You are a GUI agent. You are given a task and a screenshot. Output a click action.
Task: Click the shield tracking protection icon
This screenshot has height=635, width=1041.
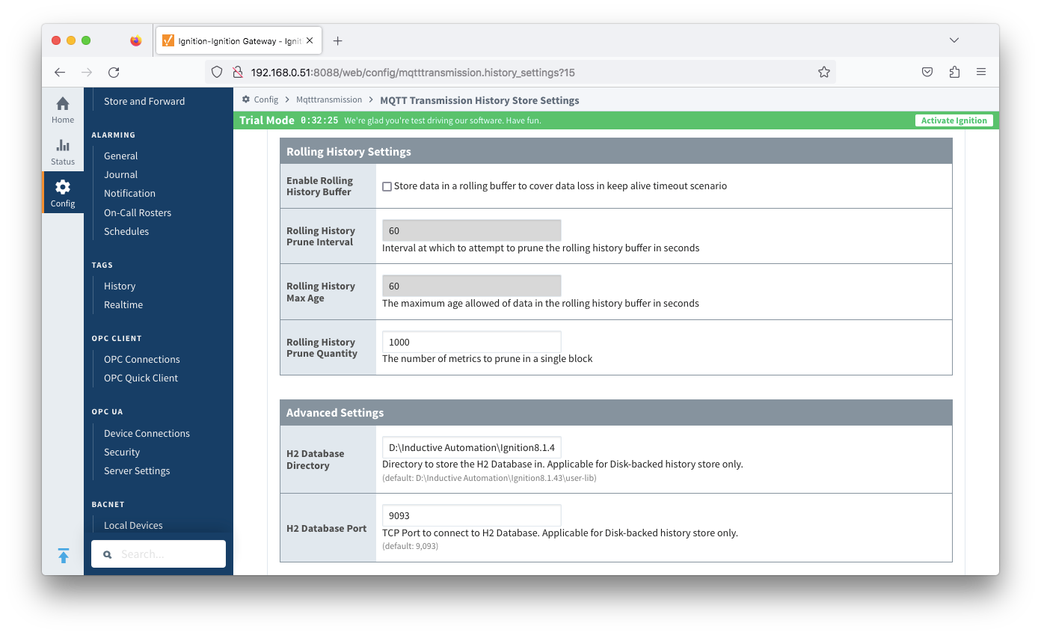point(217,73)
